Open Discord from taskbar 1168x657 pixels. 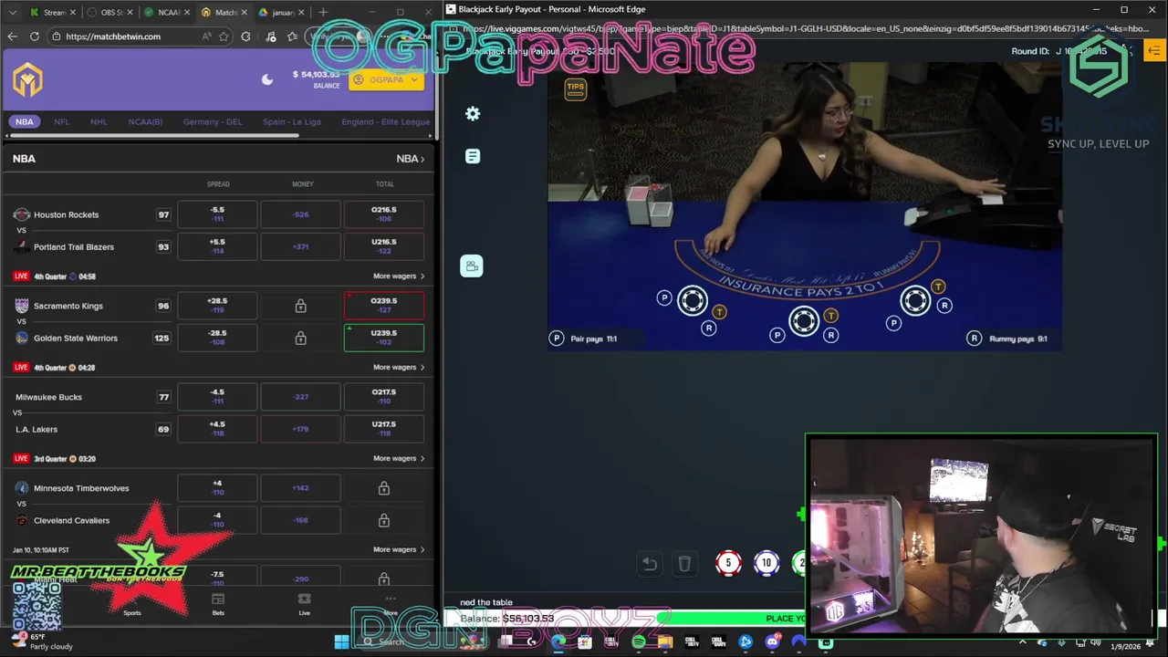point(773,642)
